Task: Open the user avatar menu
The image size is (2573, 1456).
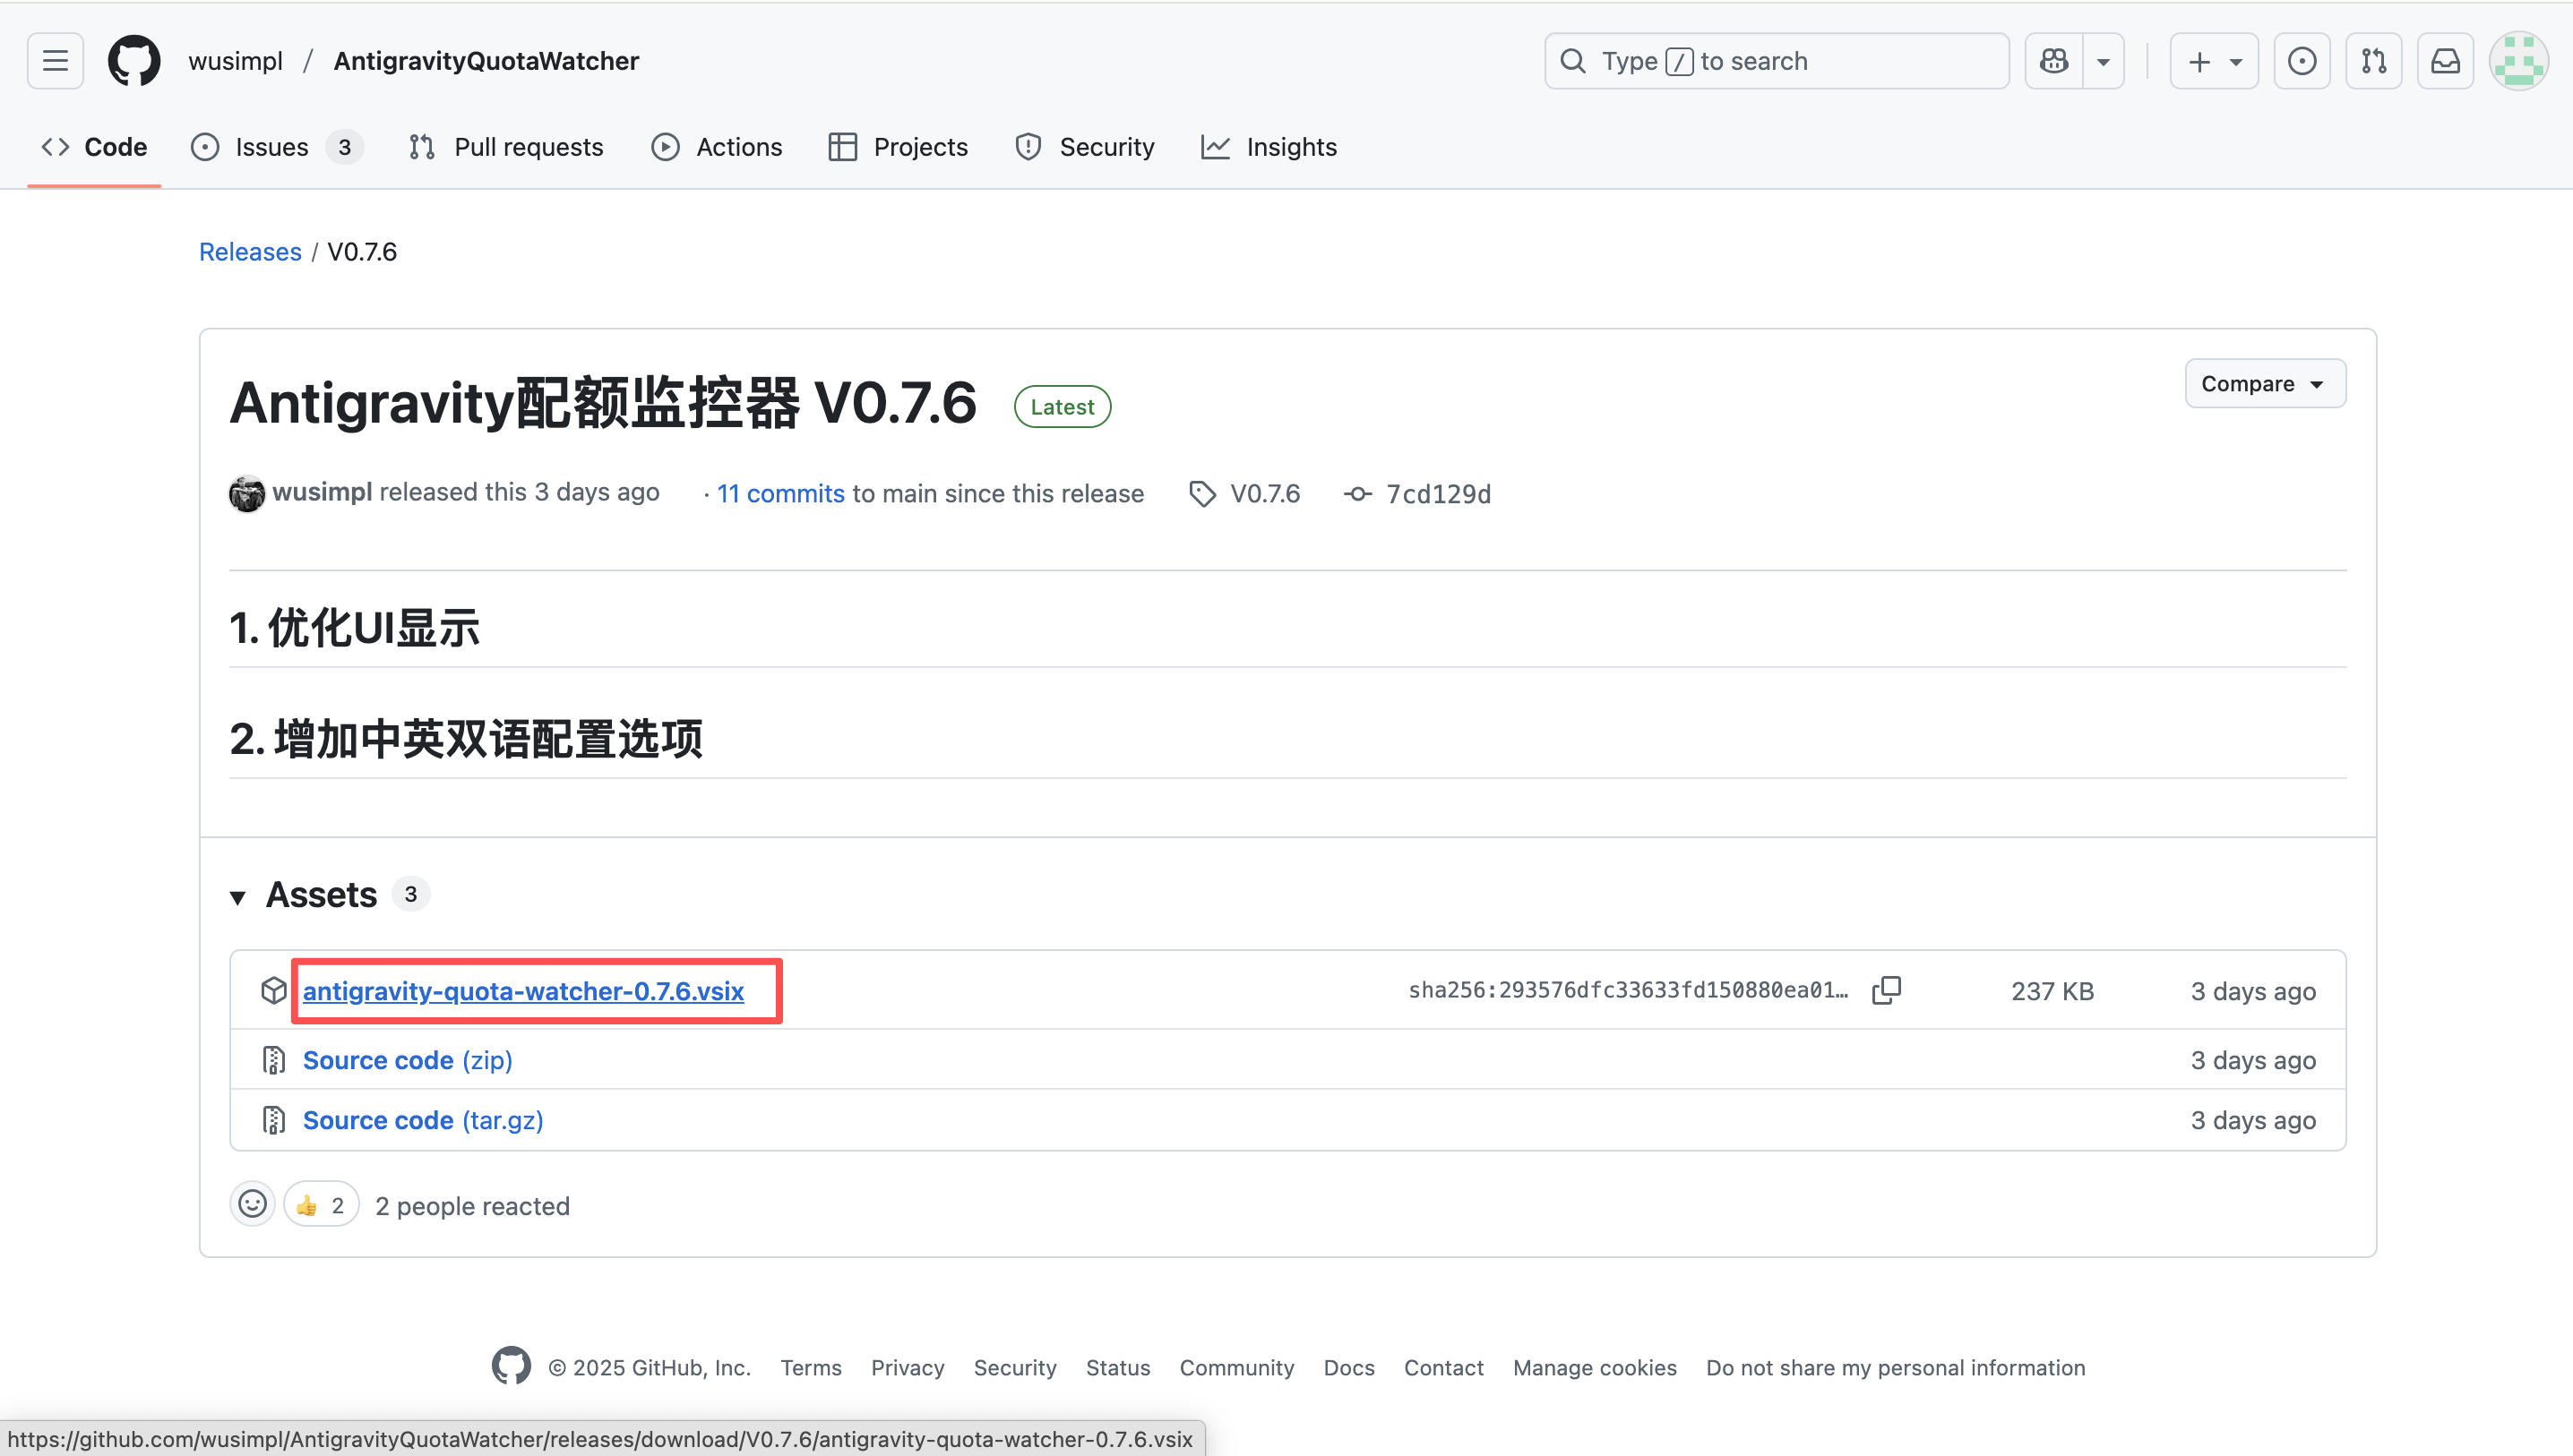Action: coord(2518,61)
